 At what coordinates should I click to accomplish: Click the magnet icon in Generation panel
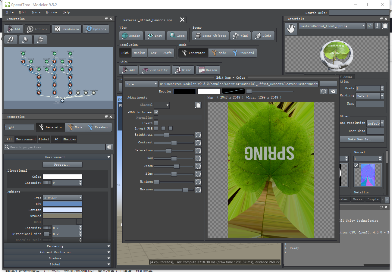click(11, 39)
